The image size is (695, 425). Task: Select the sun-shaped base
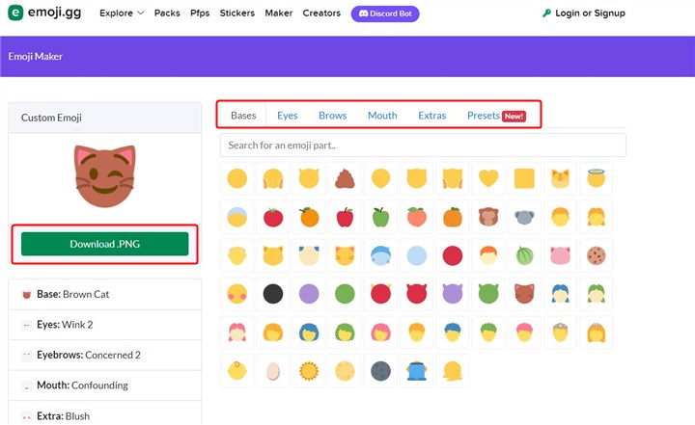tap(309, 370)
